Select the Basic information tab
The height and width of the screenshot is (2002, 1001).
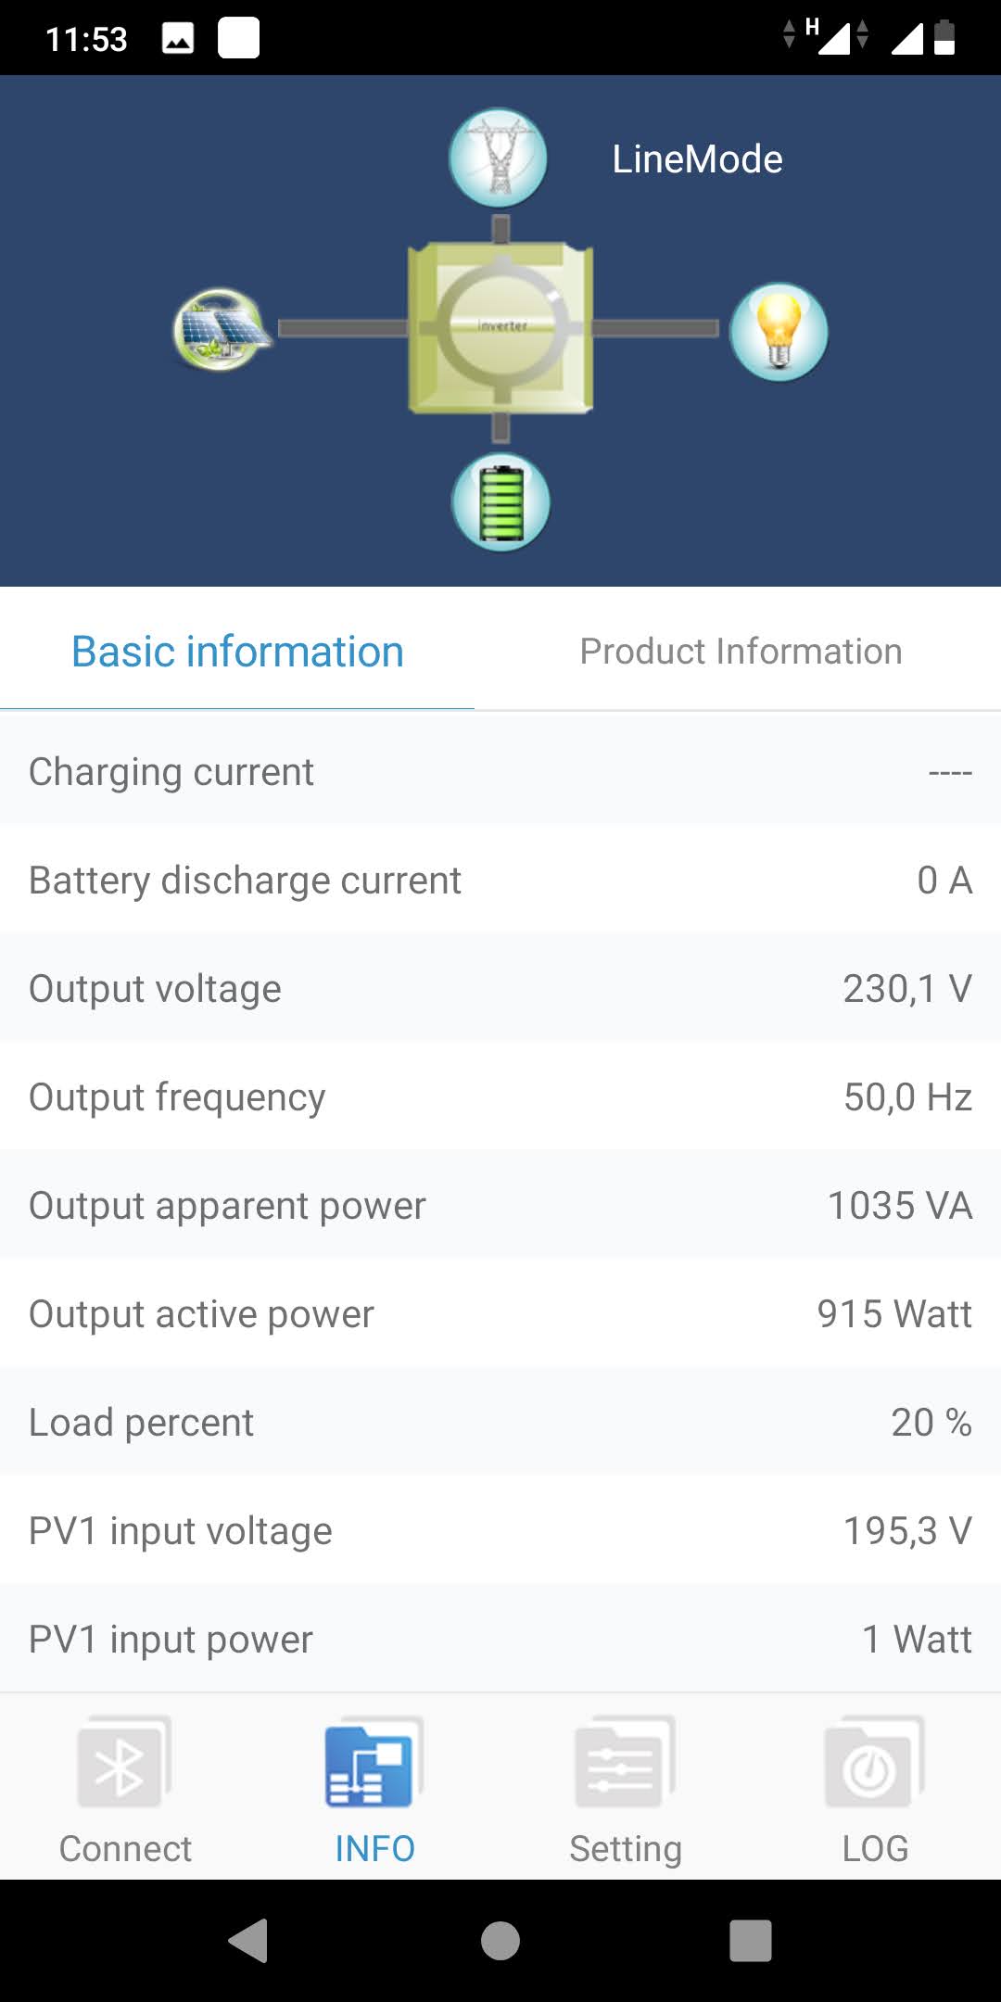[237, 652]
